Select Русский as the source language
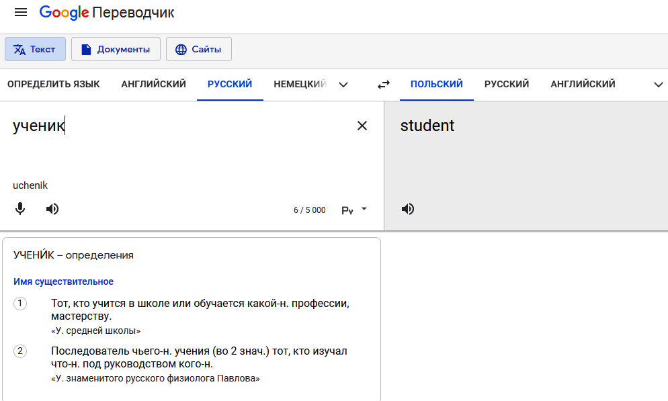This screenshot has width=668, height=401. coord(230,84)
